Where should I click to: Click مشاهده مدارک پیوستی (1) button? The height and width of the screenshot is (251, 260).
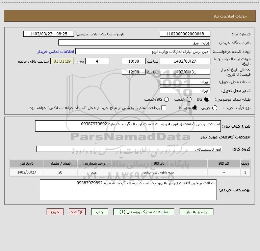coord(144,212)
